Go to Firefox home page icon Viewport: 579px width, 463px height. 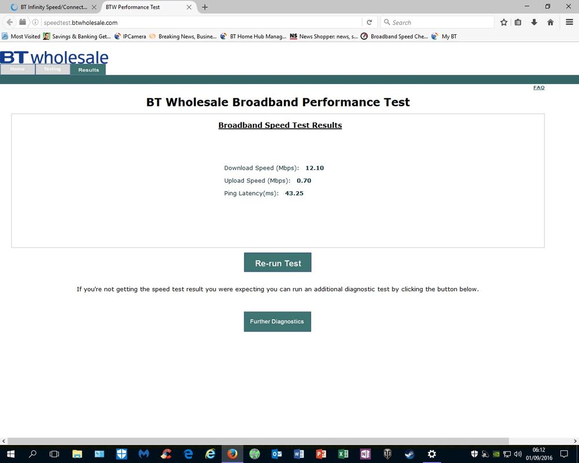(550, 23)
